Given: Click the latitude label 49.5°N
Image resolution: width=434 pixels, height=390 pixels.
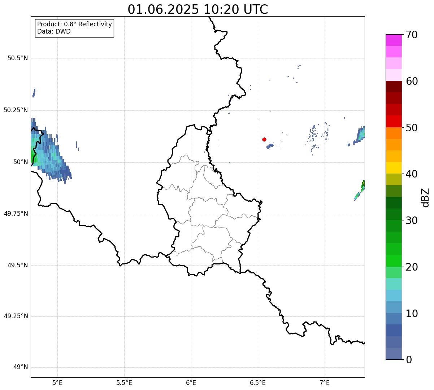Looking at the screenshot, I should pos(18,265).
